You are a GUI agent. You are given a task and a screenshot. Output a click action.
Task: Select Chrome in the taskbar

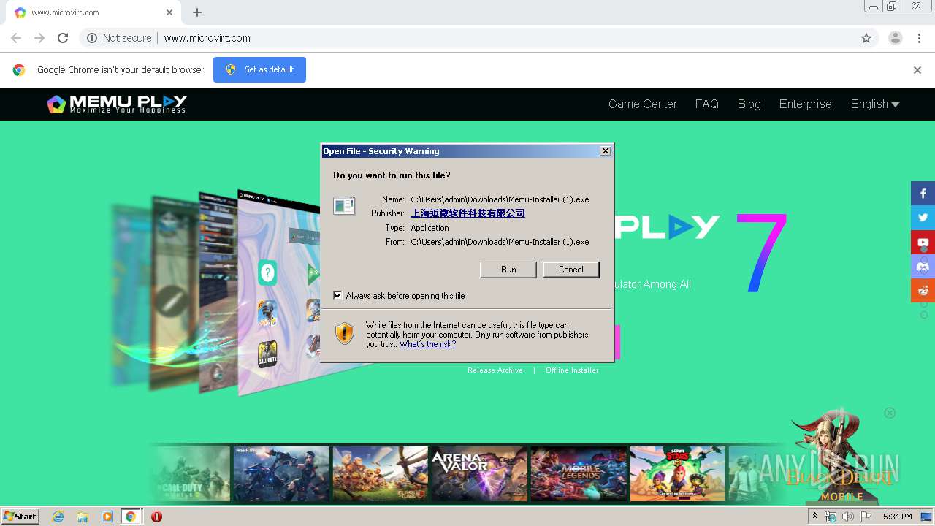pyautogui.click(x=131, y=517)
